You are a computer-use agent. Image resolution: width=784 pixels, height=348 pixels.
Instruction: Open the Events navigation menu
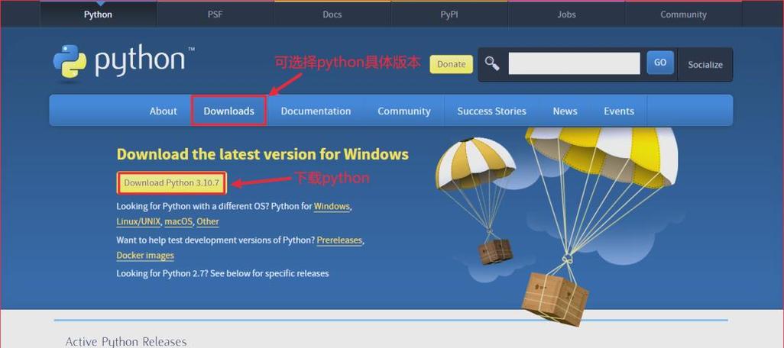(619, 111)
